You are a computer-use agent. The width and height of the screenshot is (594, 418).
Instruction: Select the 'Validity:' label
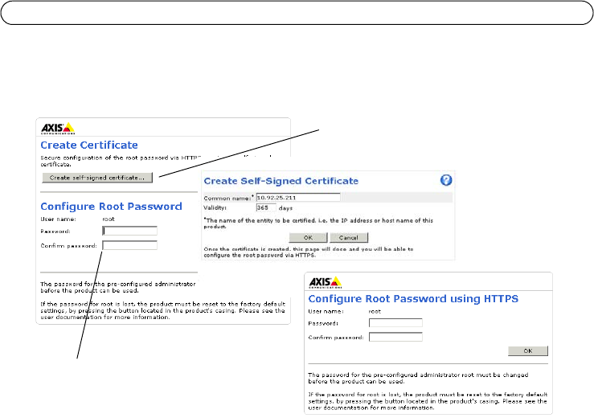coord(215,207)
